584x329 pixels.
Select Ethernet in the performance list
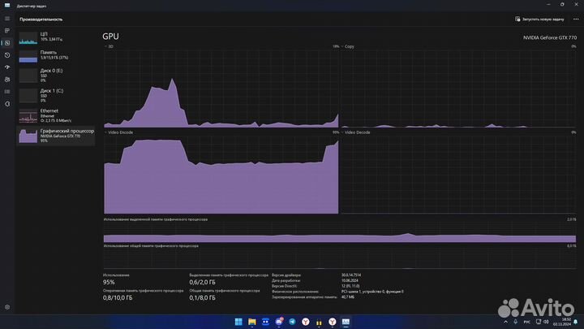(x=56, y=115)
